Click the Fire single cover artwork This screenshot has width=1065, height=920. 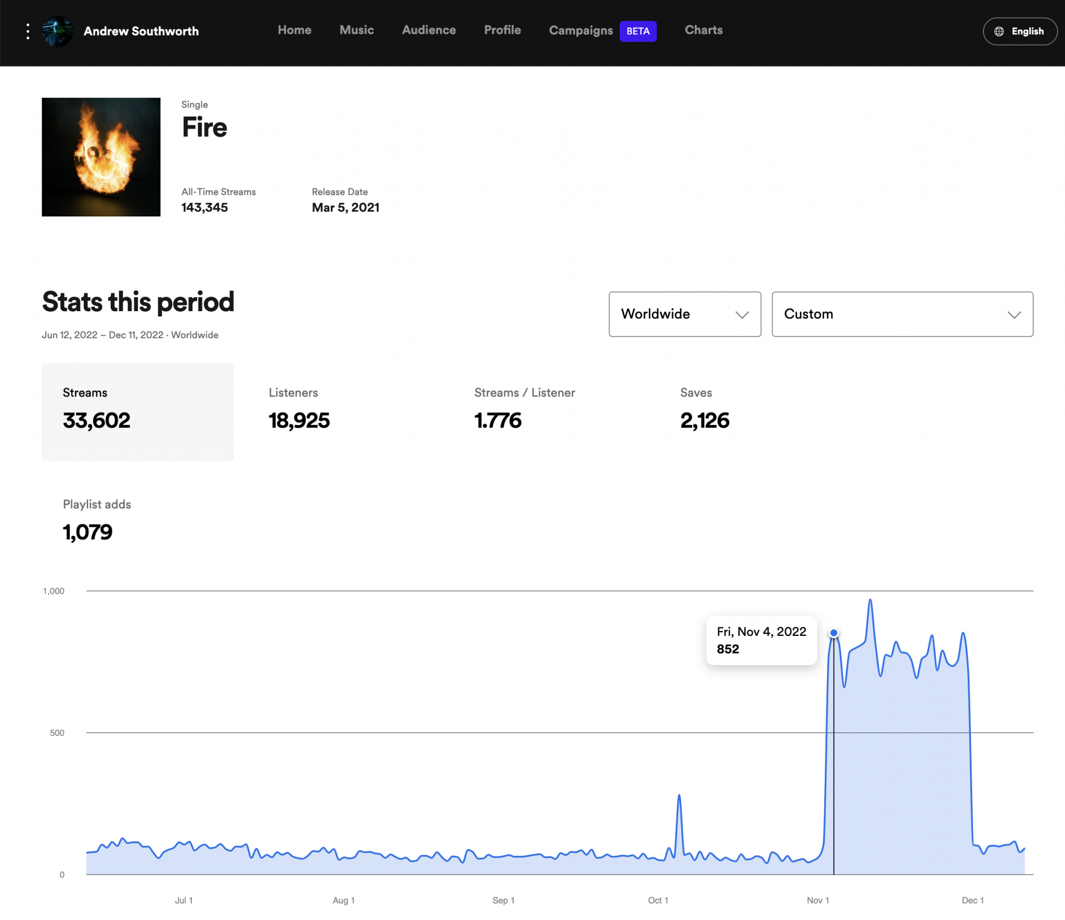coord(101,157)
